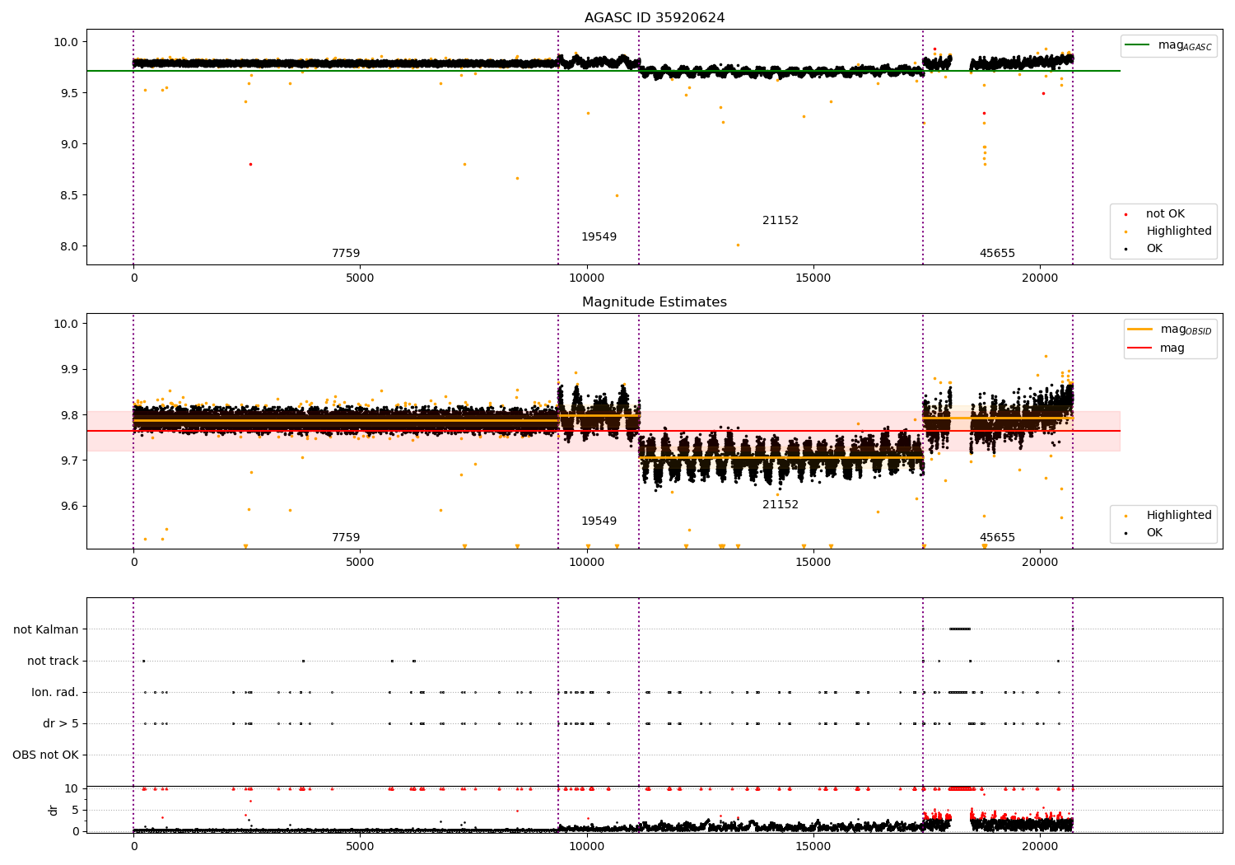Click OBSID label 19549 in Magnitude Estimates plot
The height and width of the screenshot is (865, 1235).
coord(599,521)
